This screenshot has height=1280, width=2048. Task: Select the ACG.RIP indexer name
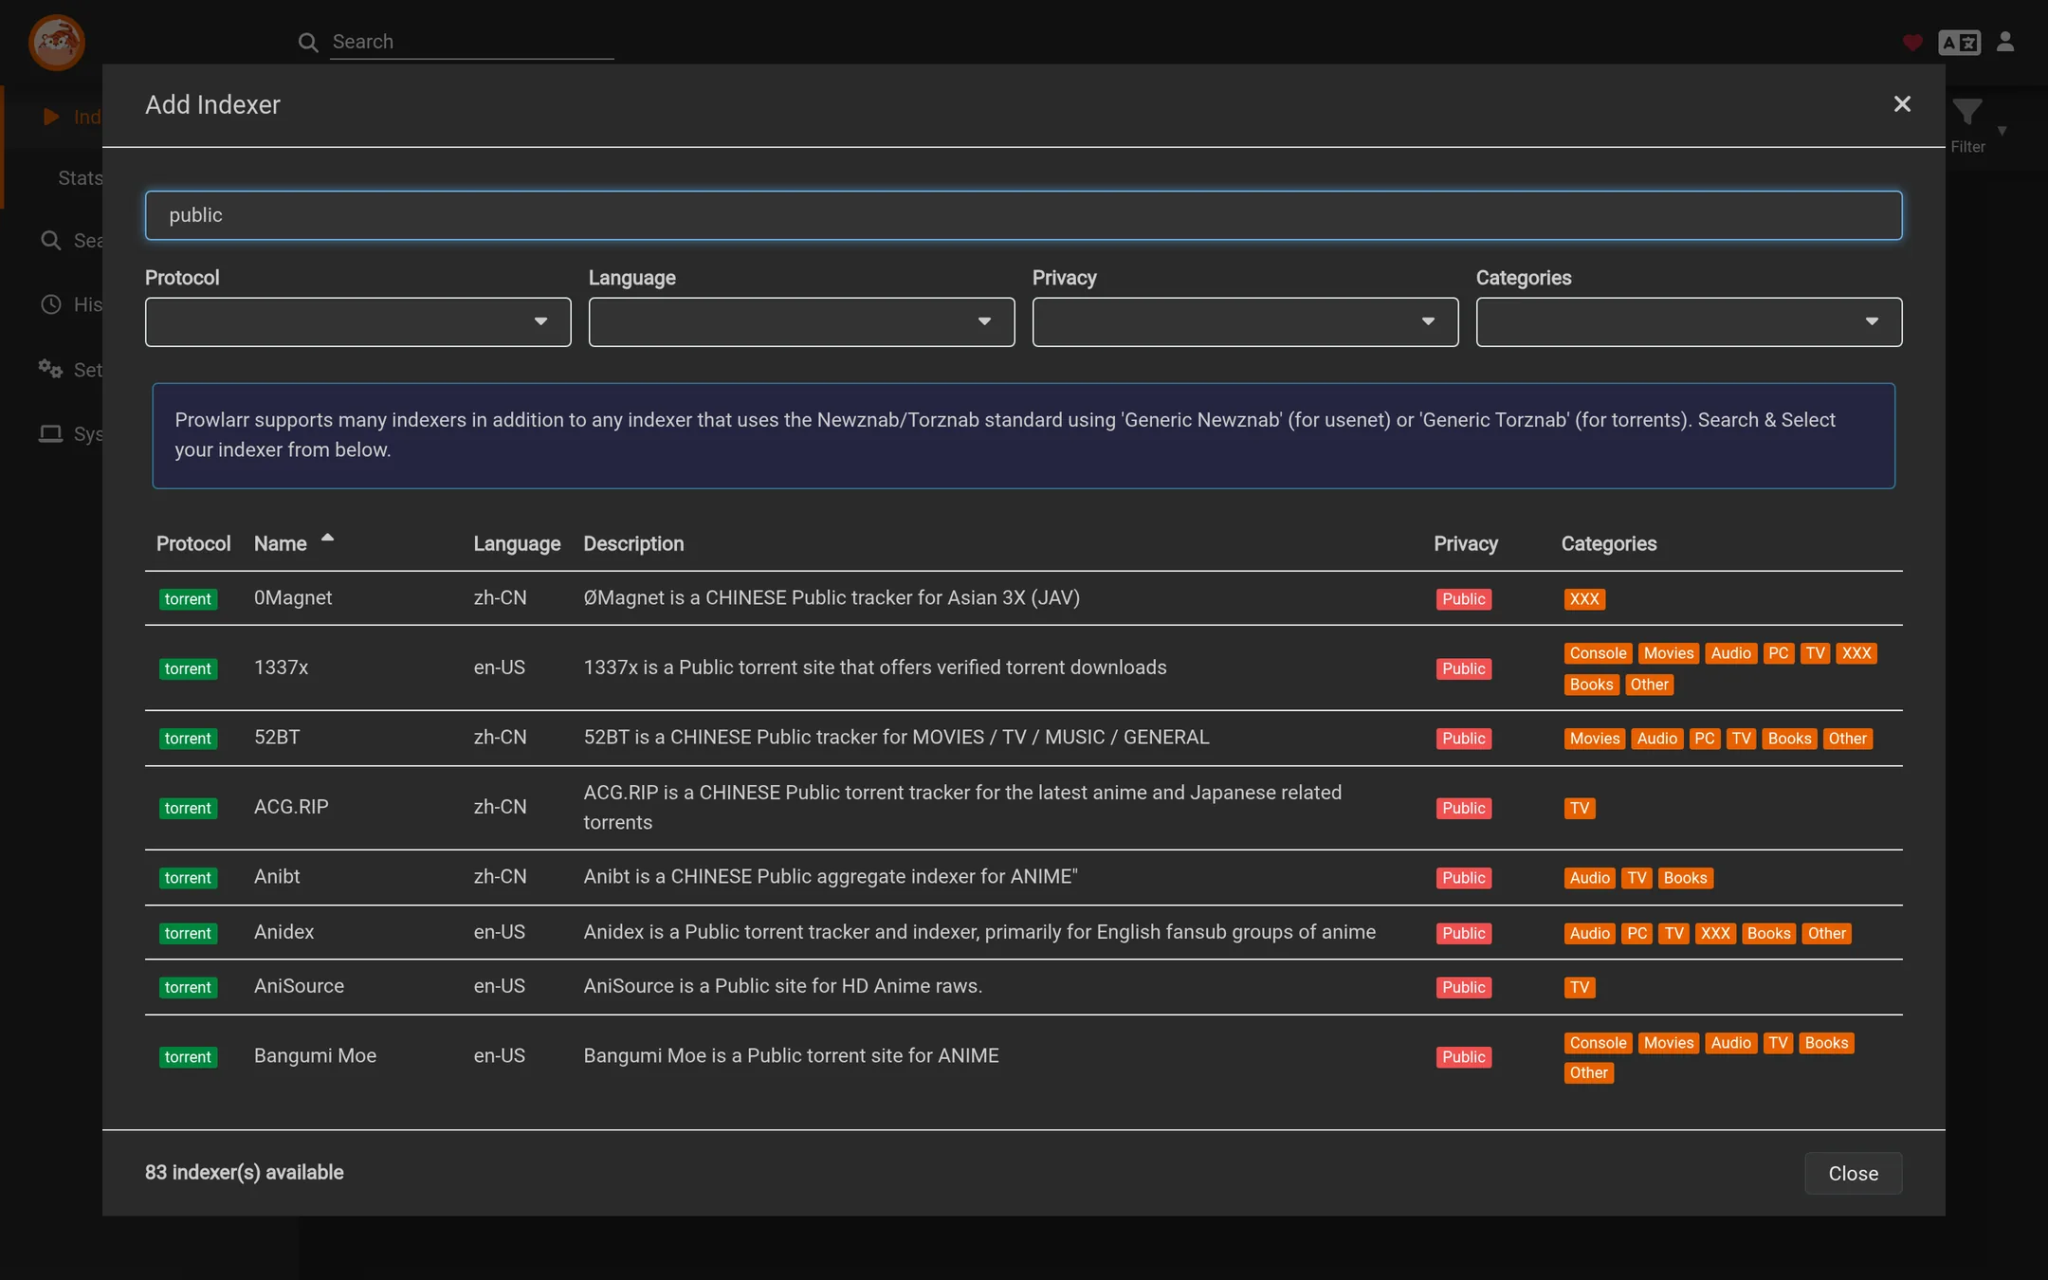pyautogui.click(x=291, y=807)
